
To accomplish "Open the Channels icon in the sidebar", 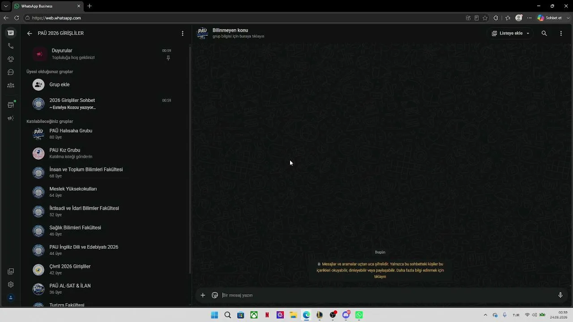I will click(x=11, y=72).
